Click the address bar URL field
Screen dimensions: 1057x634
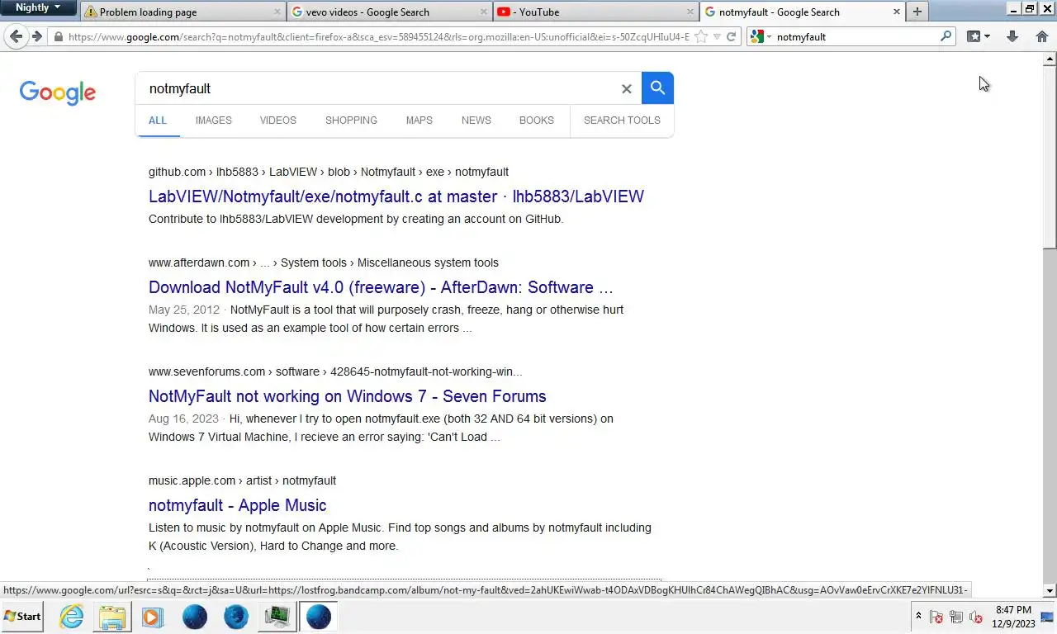point(378,36)
